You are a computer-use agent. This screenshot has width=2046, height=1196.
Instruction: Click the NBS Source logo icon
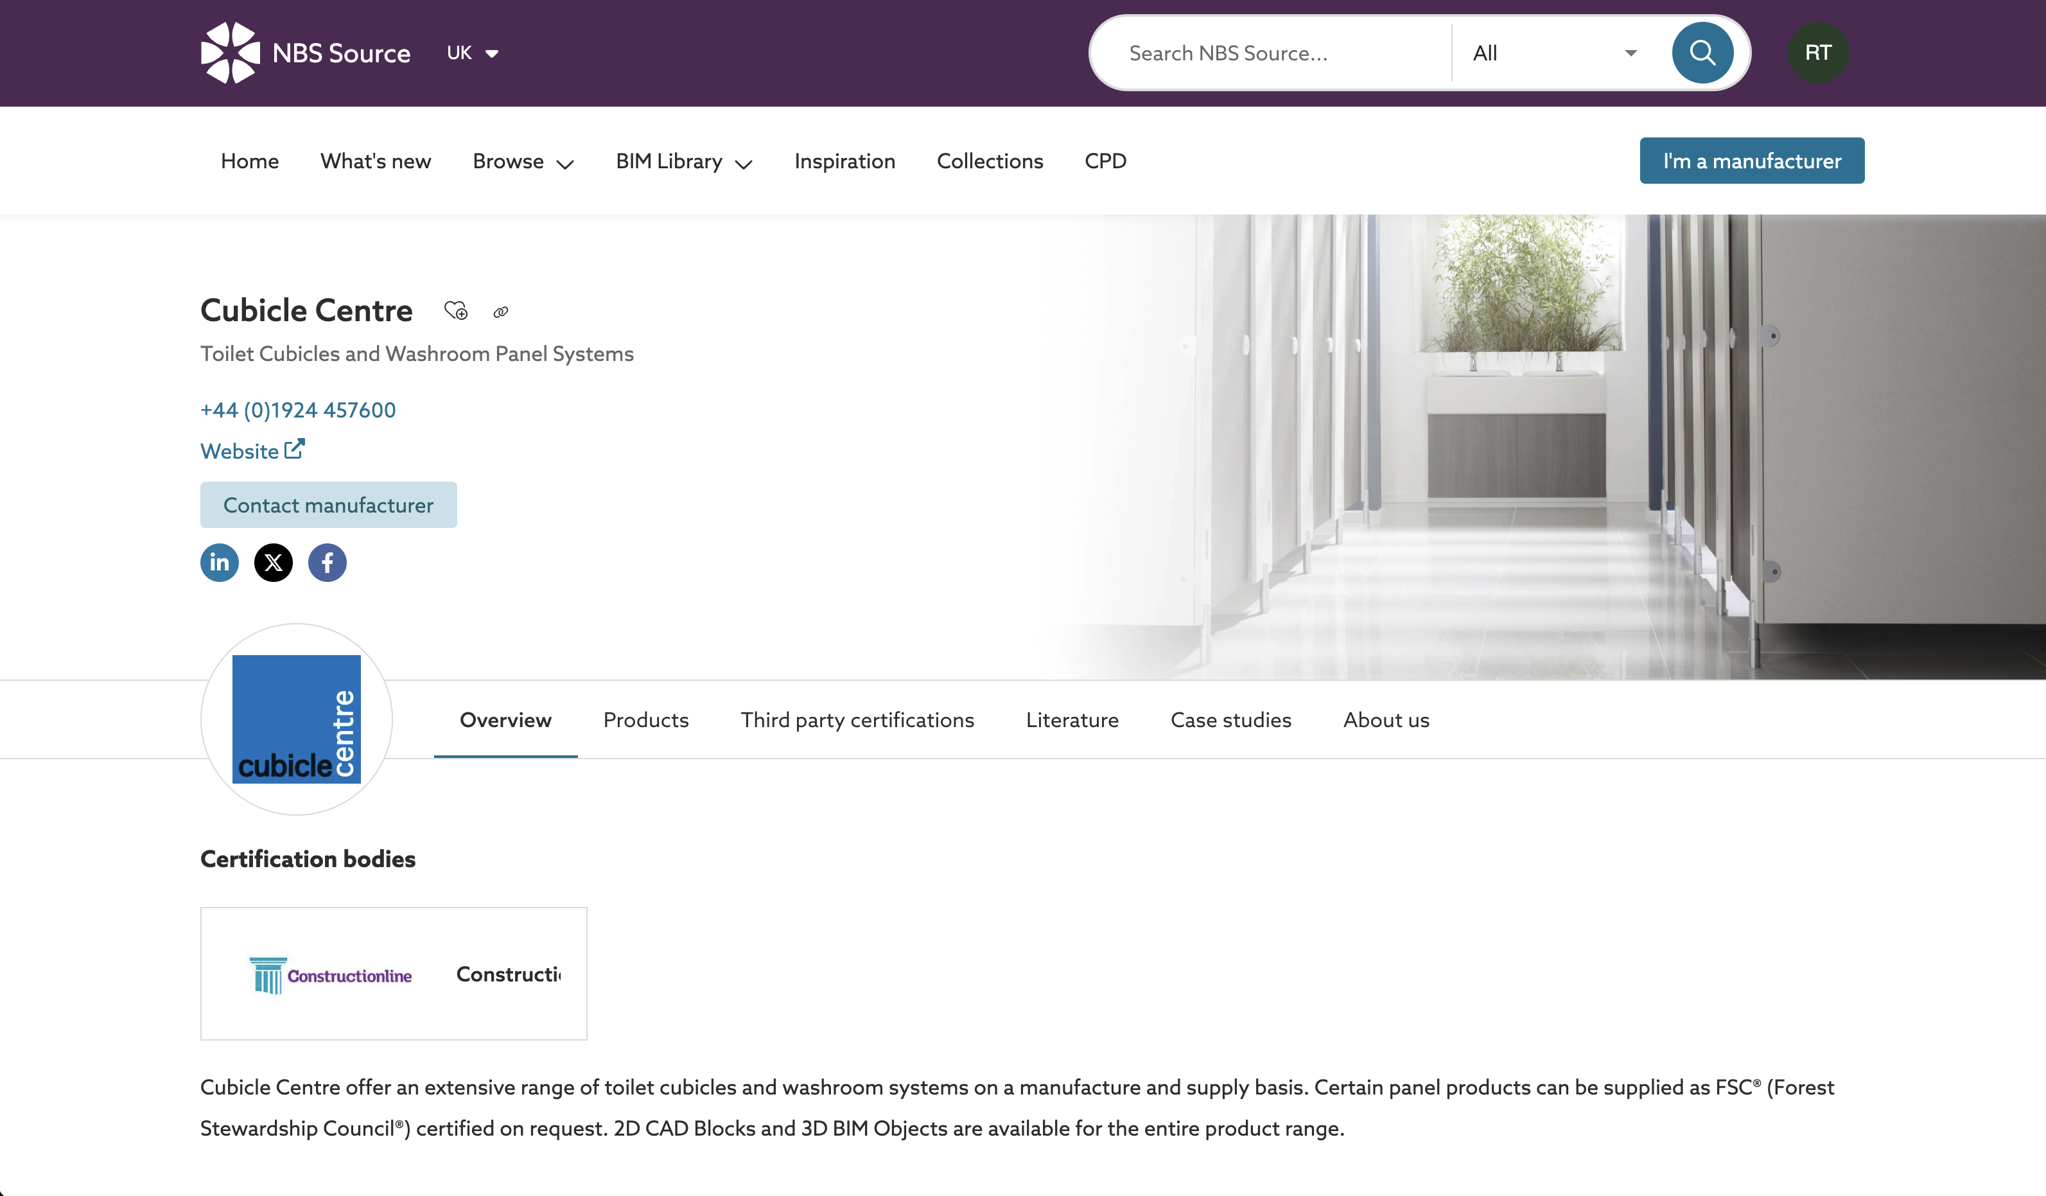coord(227,53)
